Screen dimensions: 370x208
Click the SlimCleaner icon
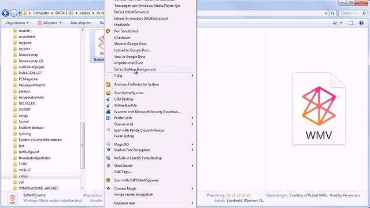[108, 166]
